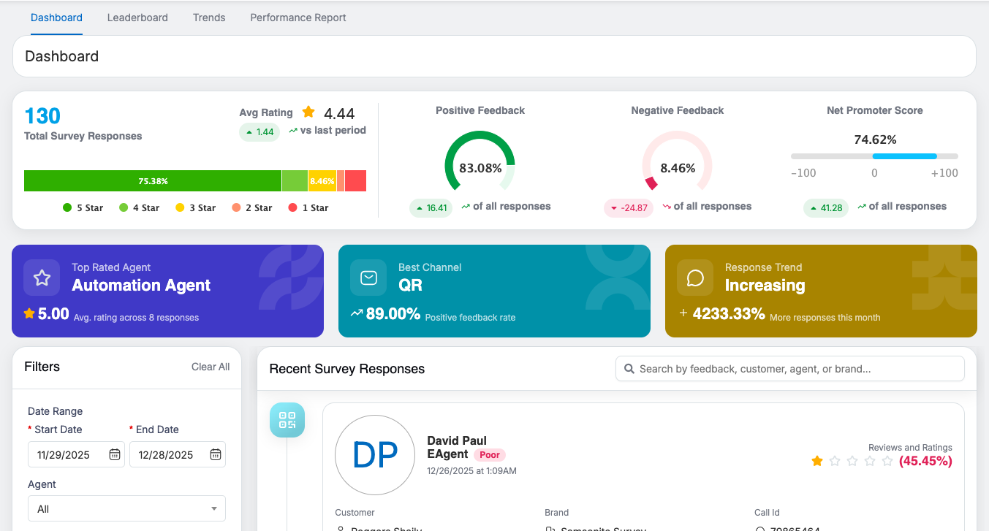Click the survey responses search field
989x531 pixels.
coord(797,369)
